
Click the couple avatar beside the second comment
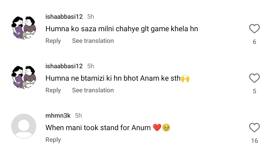tap(24, 77)
